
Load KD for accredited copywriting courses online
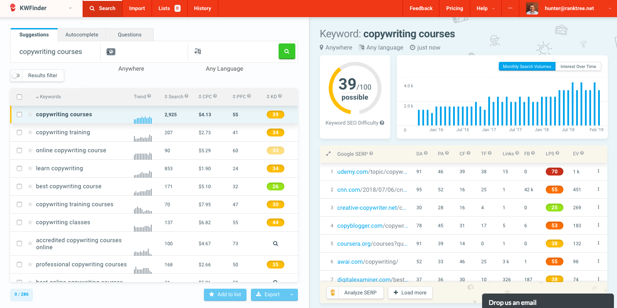click(x=276, y=244)
